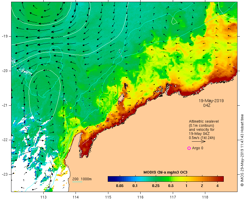246x199 pixels.
Task: Click the 'MODIS Chl-a mg/m3 OC3' title
Action: [165, 172]
